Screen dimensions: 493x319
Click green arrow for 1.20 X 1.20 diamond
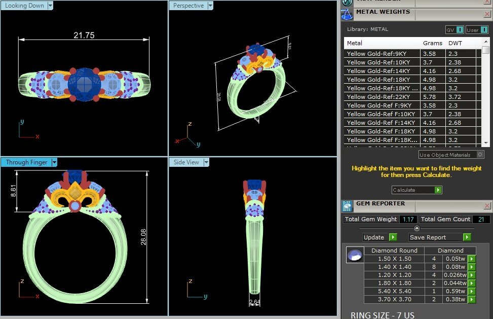coord(472,275)
